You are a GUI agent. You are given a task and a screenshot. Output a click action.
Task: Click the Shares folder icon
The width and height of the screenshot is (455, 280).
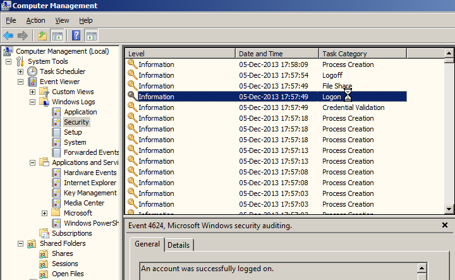(x=44, y=253)
